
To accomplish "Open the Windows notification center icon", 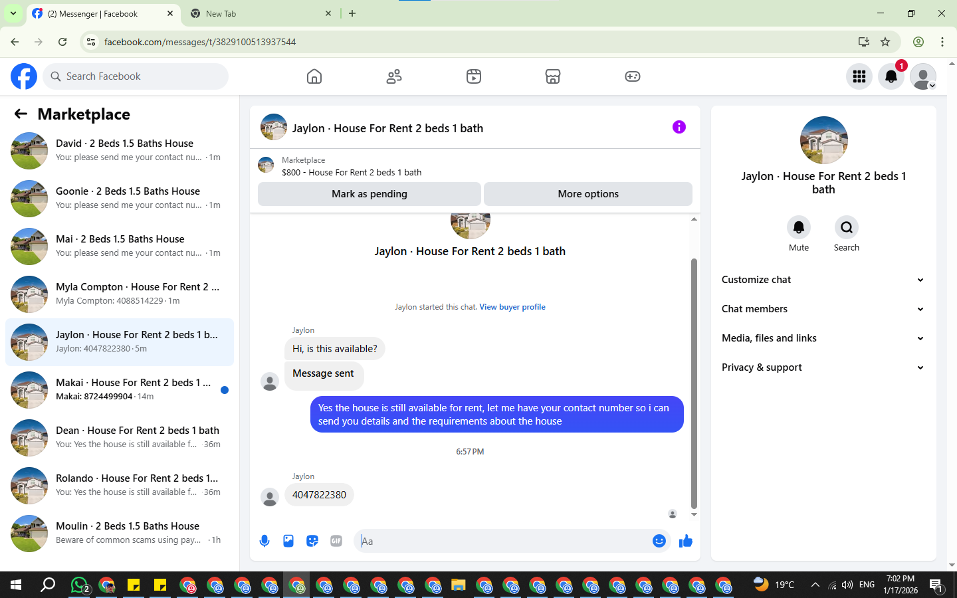I will pyautogui.click(x=936, y=585).
